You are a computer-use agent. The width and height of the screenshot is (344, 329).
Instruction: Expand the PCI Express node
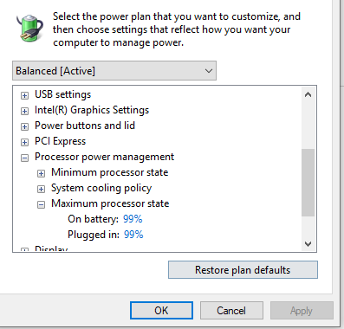pyautogui.click(x=25, y=142)
